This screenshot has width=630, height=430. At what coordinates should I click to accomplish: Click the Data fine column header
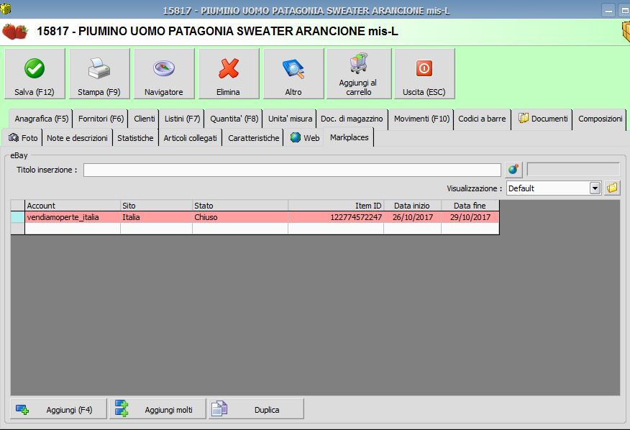point(470,206)
